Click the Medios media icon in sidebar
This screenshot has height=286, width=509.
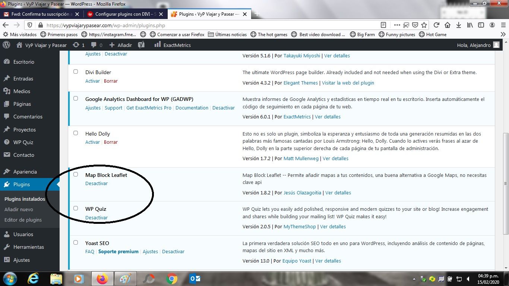click(x=6, y=91)
